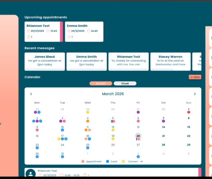Select Saturday March 28
Image resolution: width=212 pixels, height=179 pixels.
point(163,145)
